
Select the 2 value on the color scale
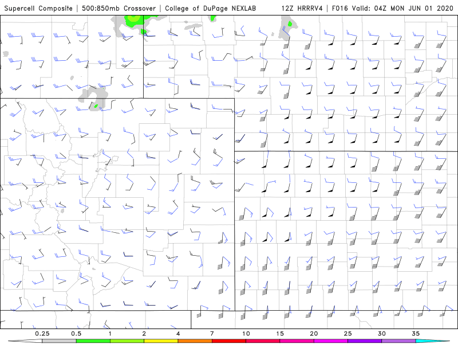pos(144,334)
